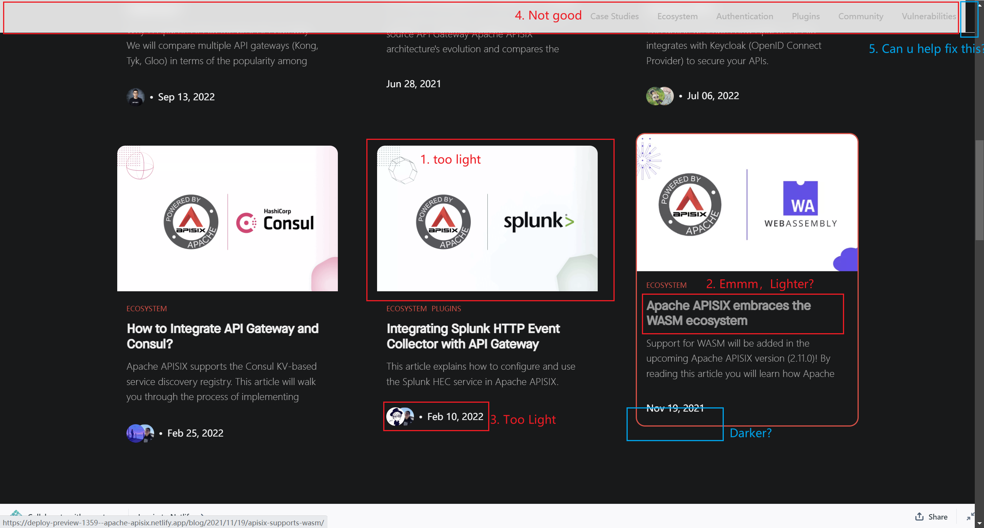Click author avatars beside Jul 06, 2022
Viewport: 984px width, 528px height.
tap(660, 96)
